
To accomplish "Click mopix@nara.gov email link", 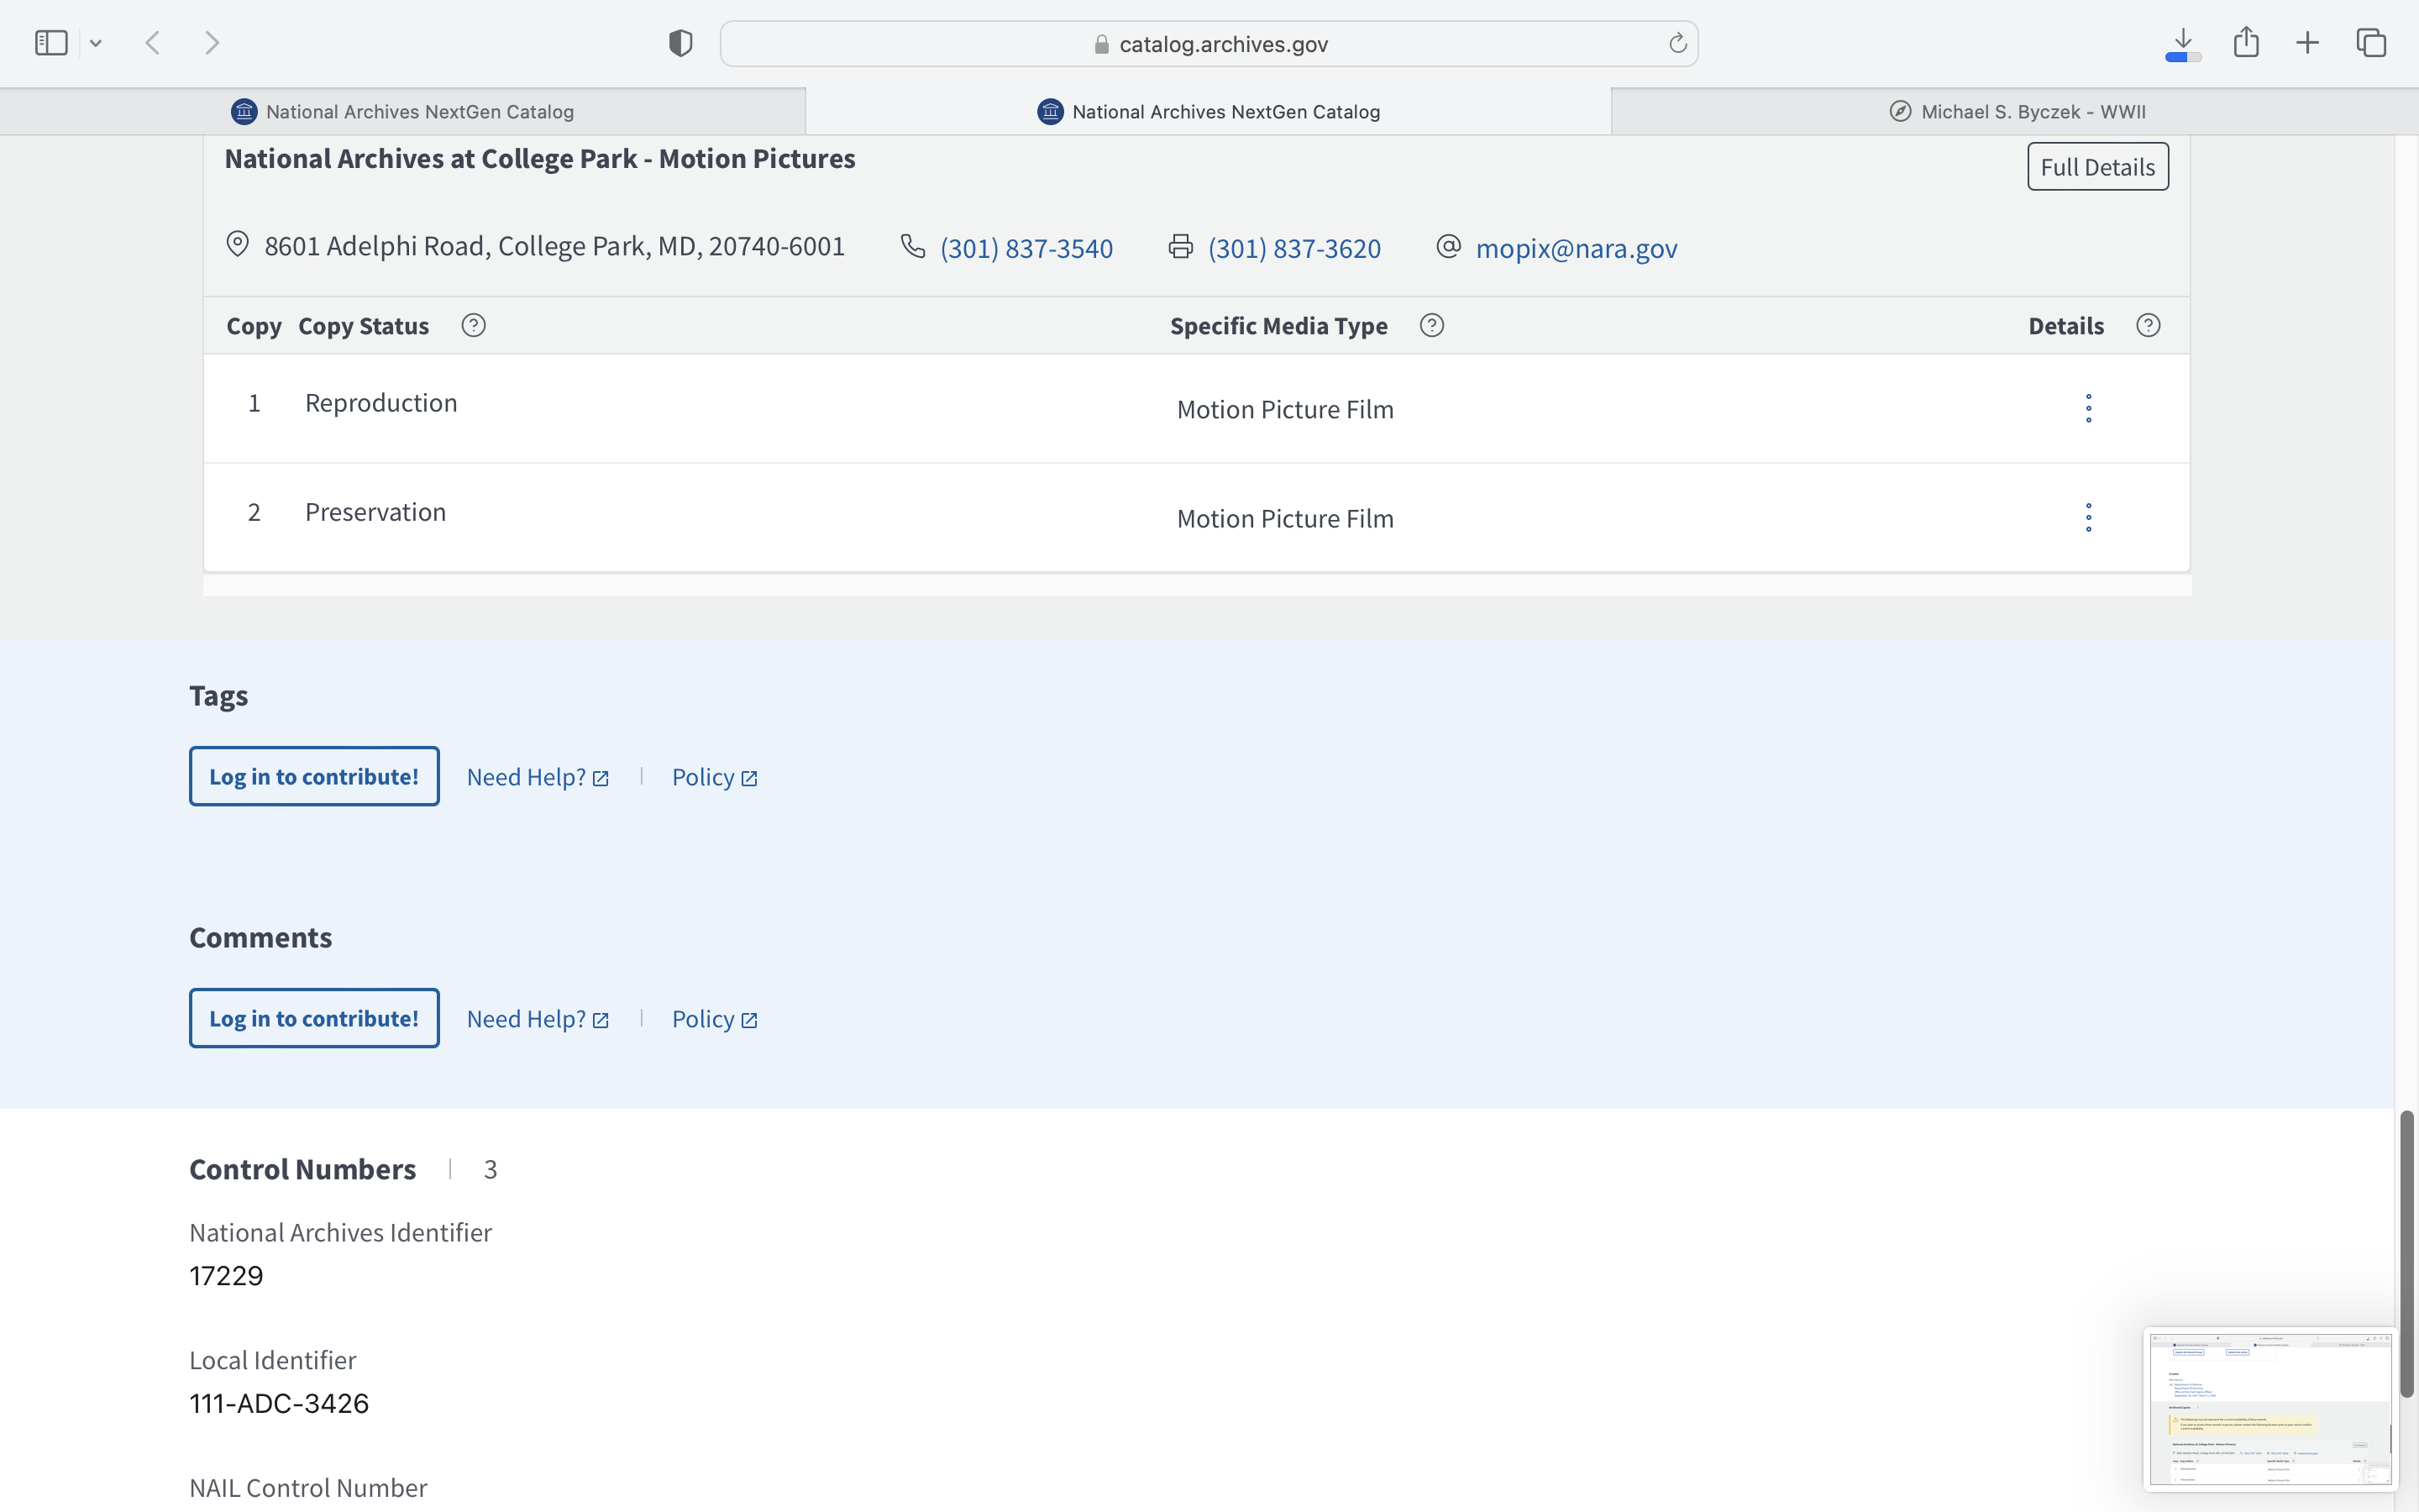I will click(1577, 248).
